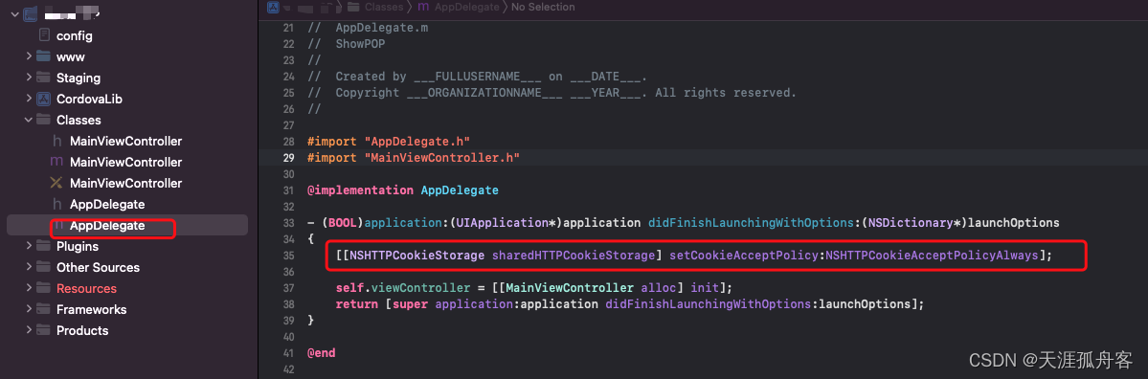Expand the Staging folder chevron

(29, 78)
